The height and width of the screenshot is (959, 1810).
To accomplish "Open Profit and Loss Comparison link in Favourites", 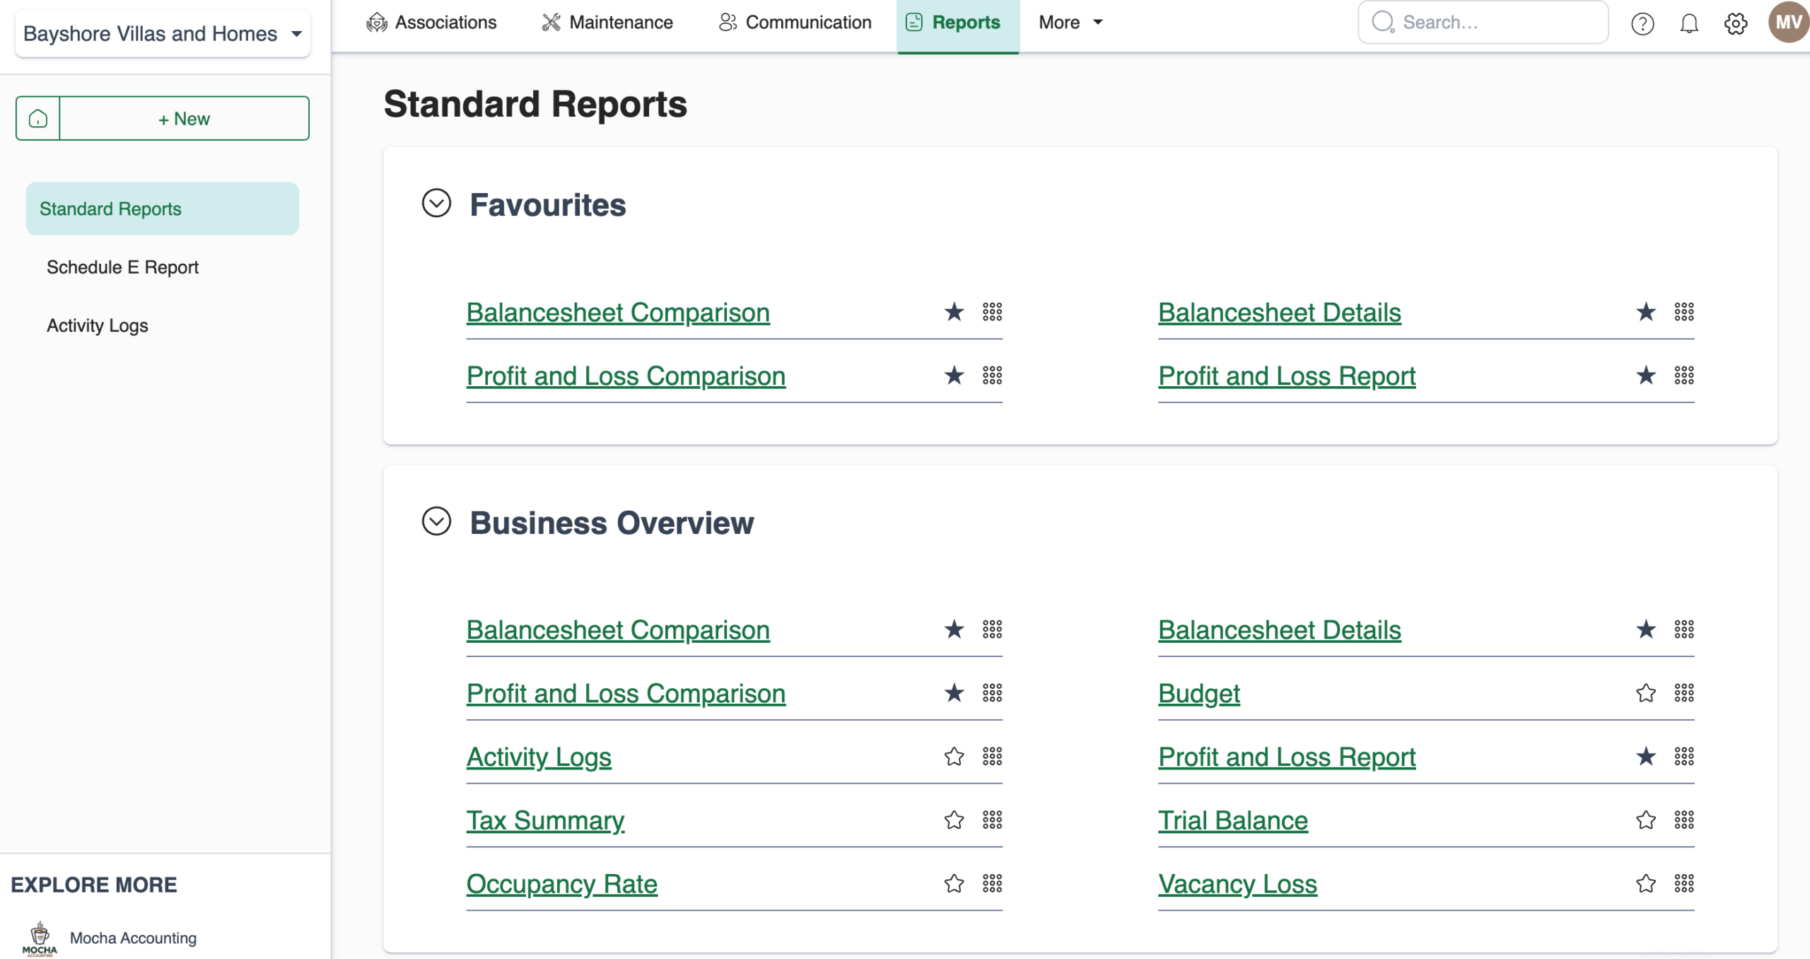I will tap(626, 376).
